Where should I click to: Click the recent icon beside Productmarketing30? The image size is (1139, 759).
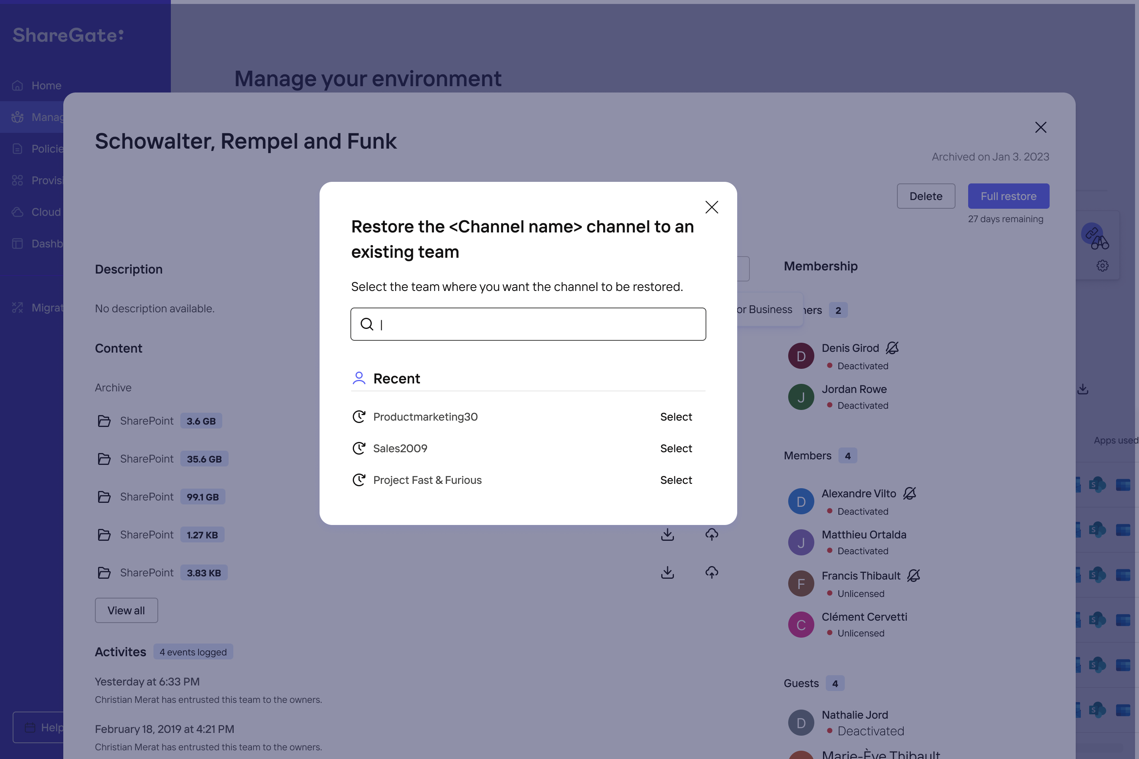point(358,416)
